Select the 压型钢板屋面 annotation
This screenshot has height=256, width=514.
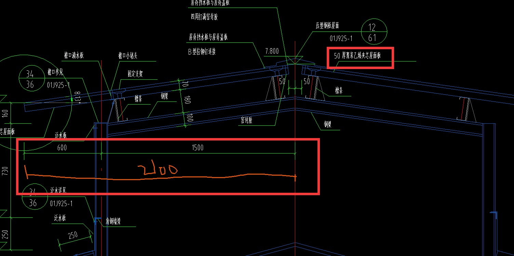tap(327, 26)
